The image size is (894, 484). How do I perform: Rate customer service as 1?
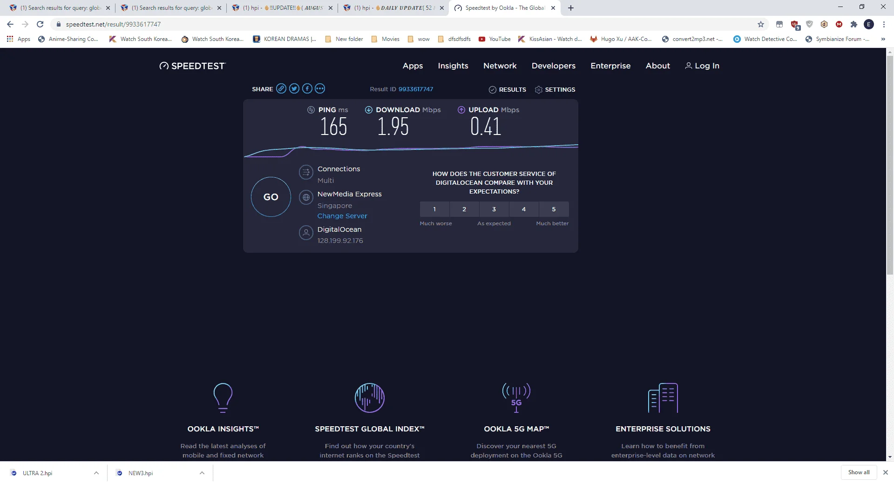(434, 209)
